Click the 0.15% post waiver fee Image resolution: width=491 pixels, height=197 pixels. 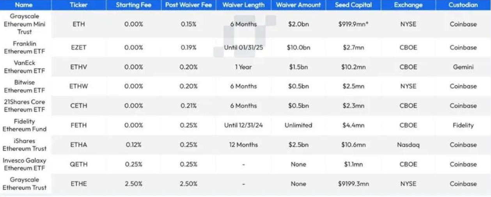tap(189, 24)
